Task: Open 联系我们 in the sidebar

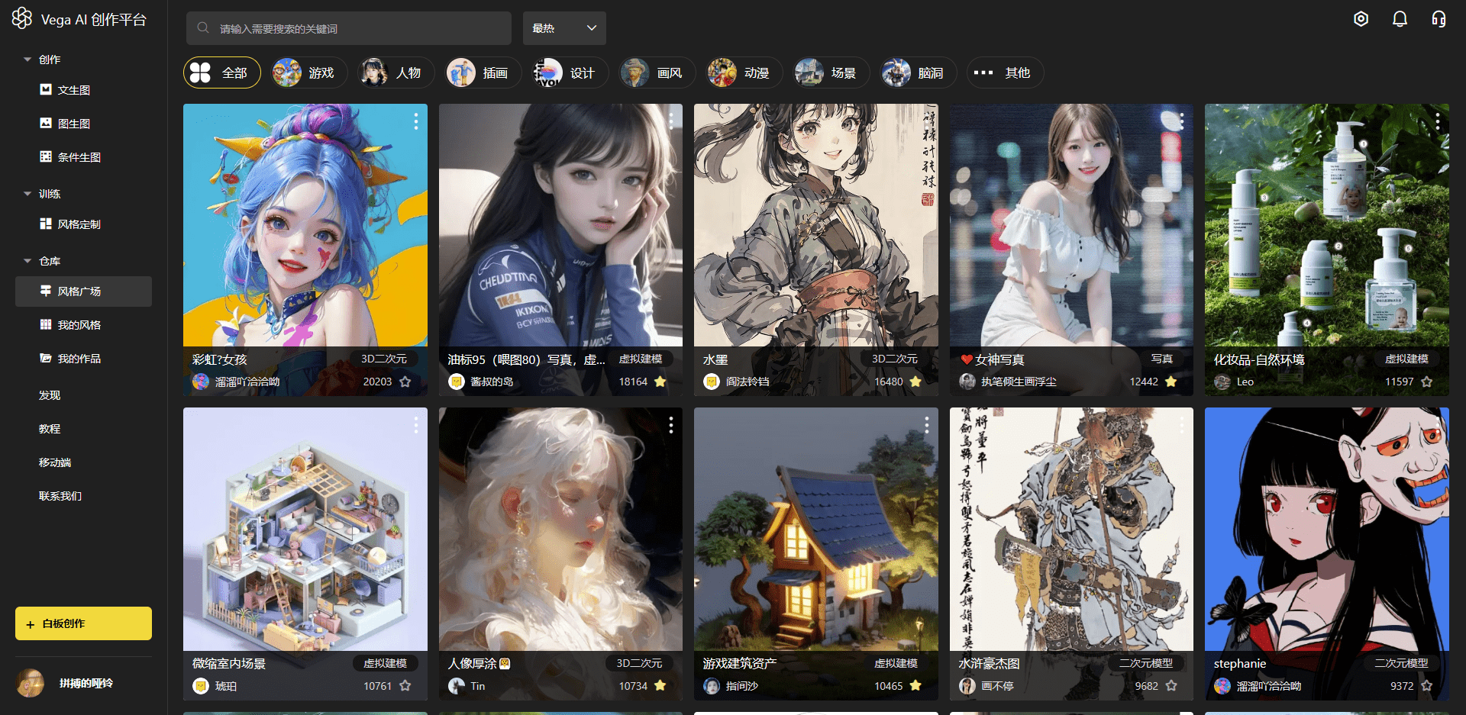Action: 60,496
